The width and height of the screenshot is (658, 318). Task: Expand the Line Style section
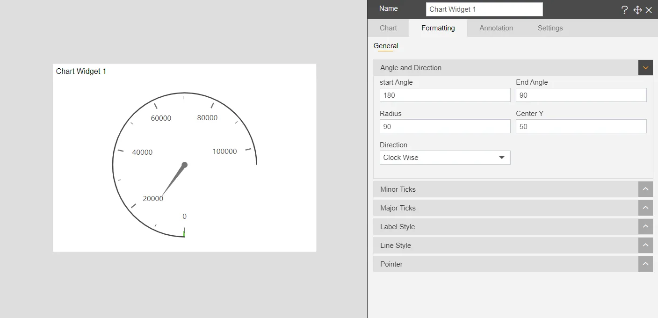[x=645, y=245]
